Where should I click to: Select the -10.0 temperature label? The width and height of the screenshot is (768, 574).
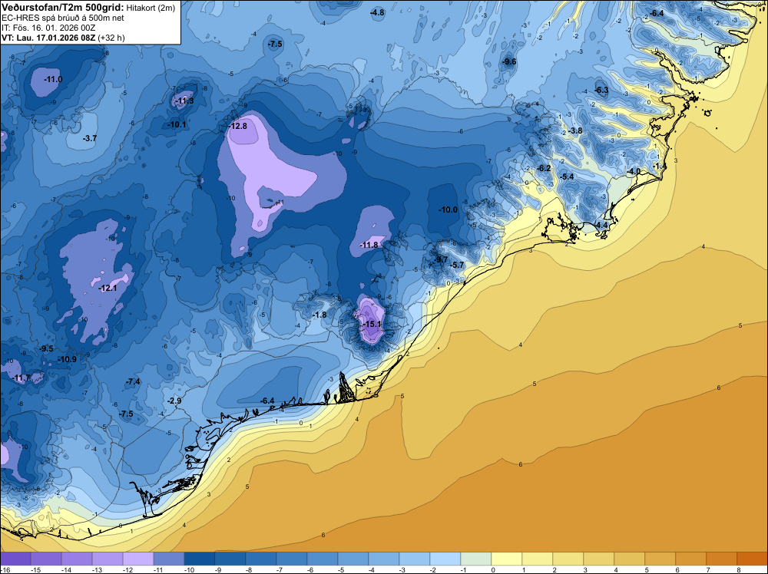coord(448,210)
